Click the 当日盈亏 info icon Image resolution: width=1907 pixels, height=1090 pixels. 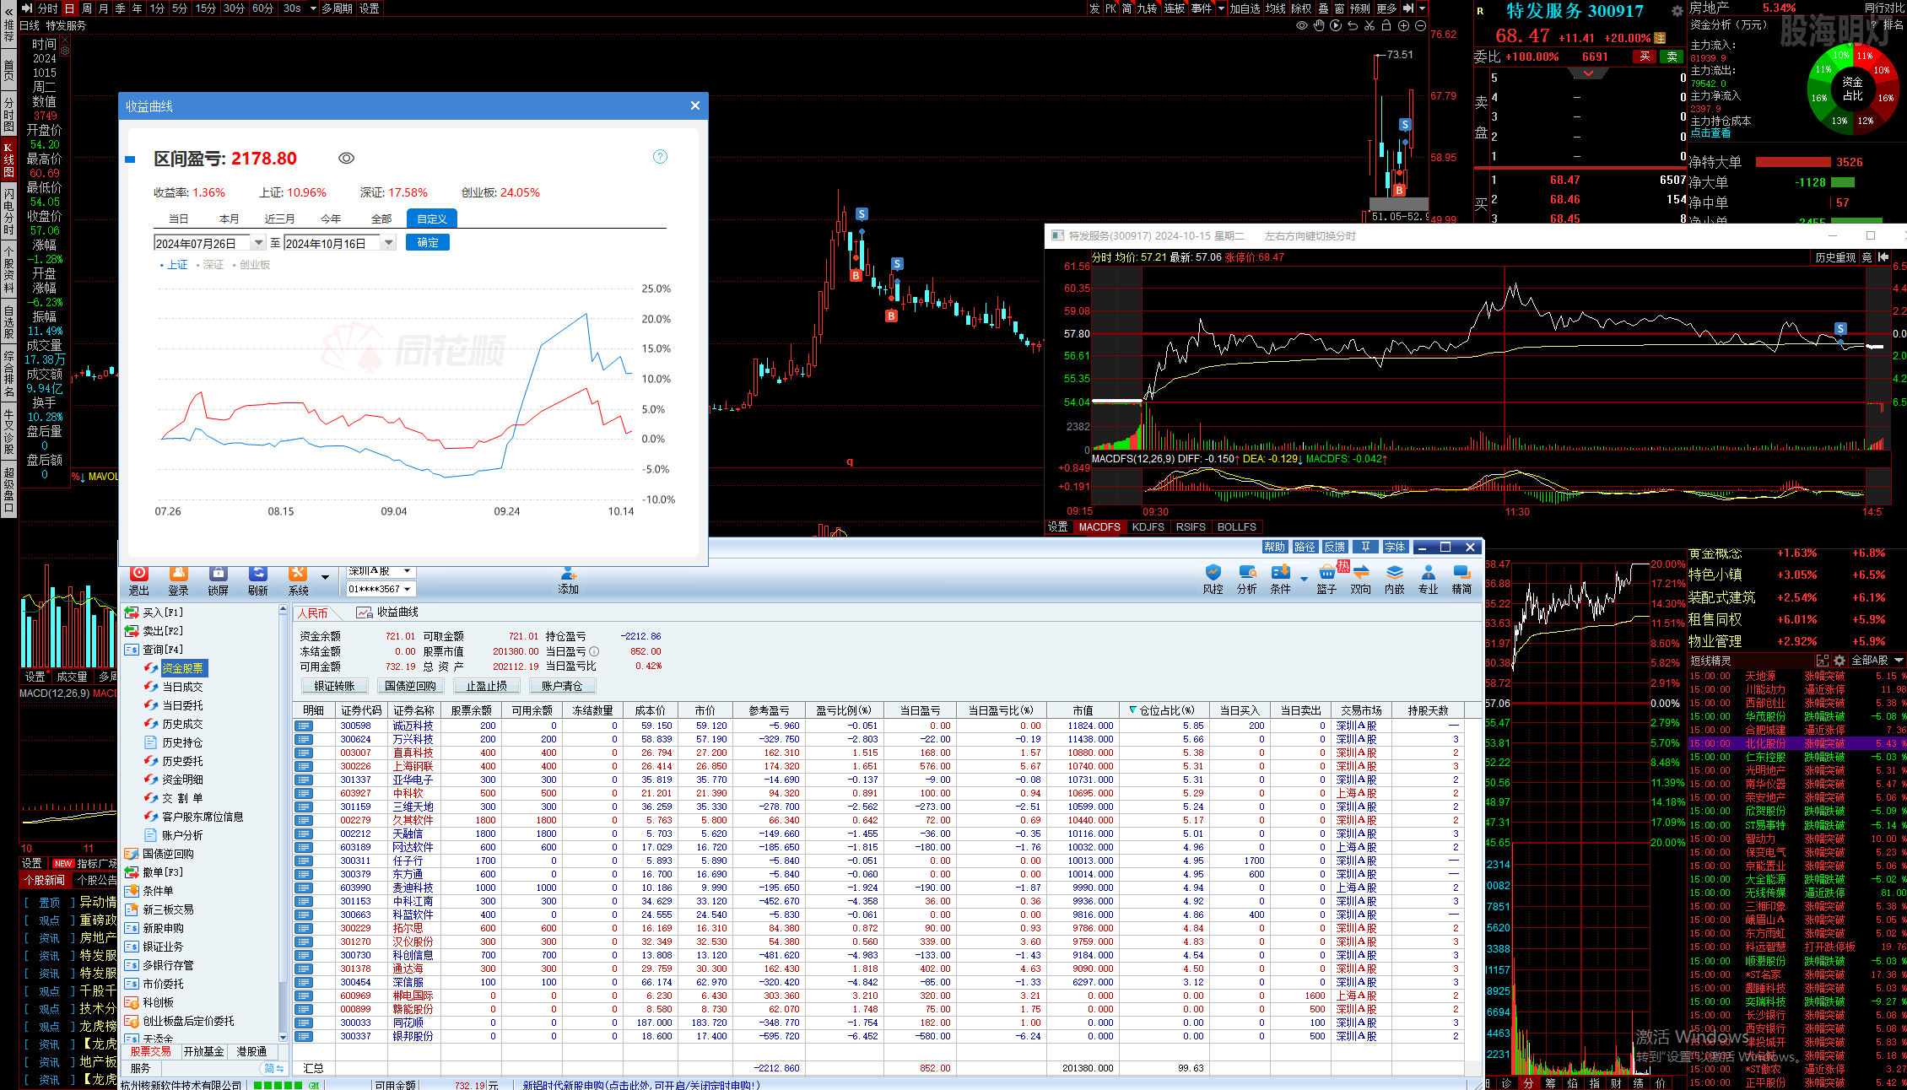pyautogui.click(x=594, y=651)
